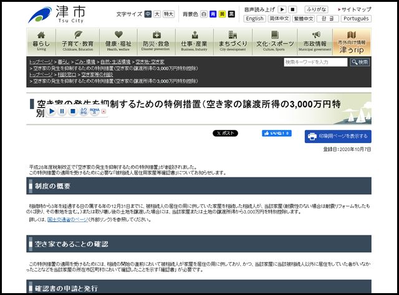Image resolution: width=399 pixels, height=295 pixels.
Task: Set text size to 特大 (extra large)
Action: pyautogui.click(x=168, y=14)
